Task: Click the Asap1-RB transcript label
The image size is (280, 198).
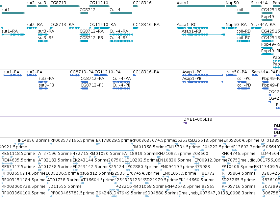Action: pyautogui.click(x=191, y=31)
